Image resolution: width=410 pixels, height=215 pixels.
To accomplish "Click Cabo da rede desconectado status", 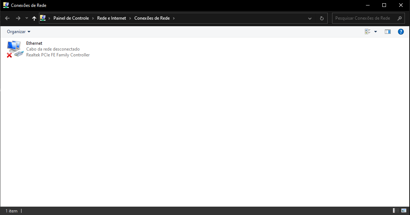I will point(53,49).
